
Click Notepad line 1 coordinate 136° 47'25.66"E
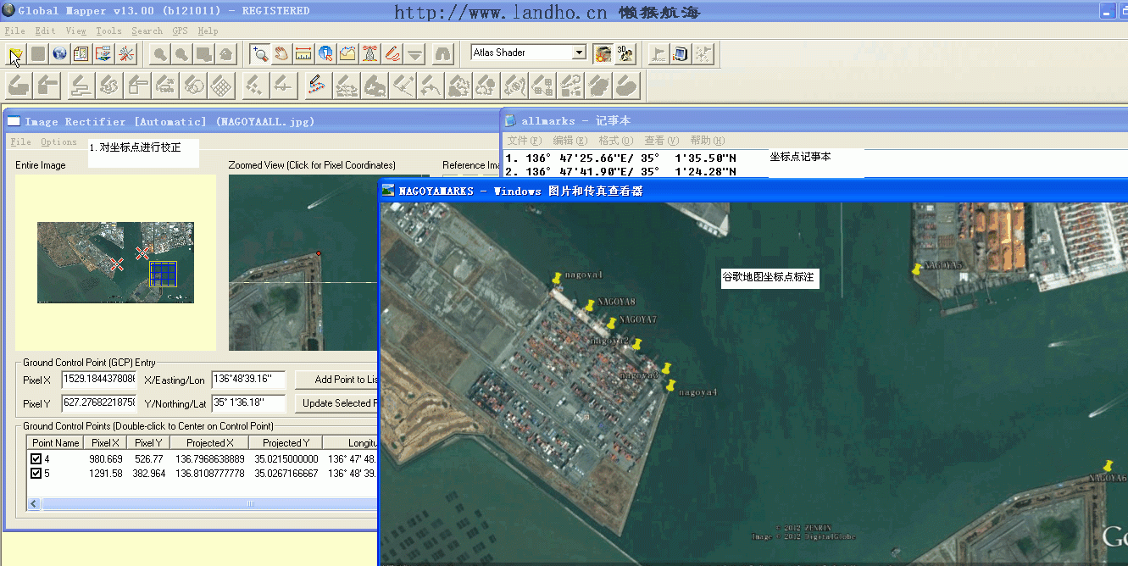pos(581,158)
